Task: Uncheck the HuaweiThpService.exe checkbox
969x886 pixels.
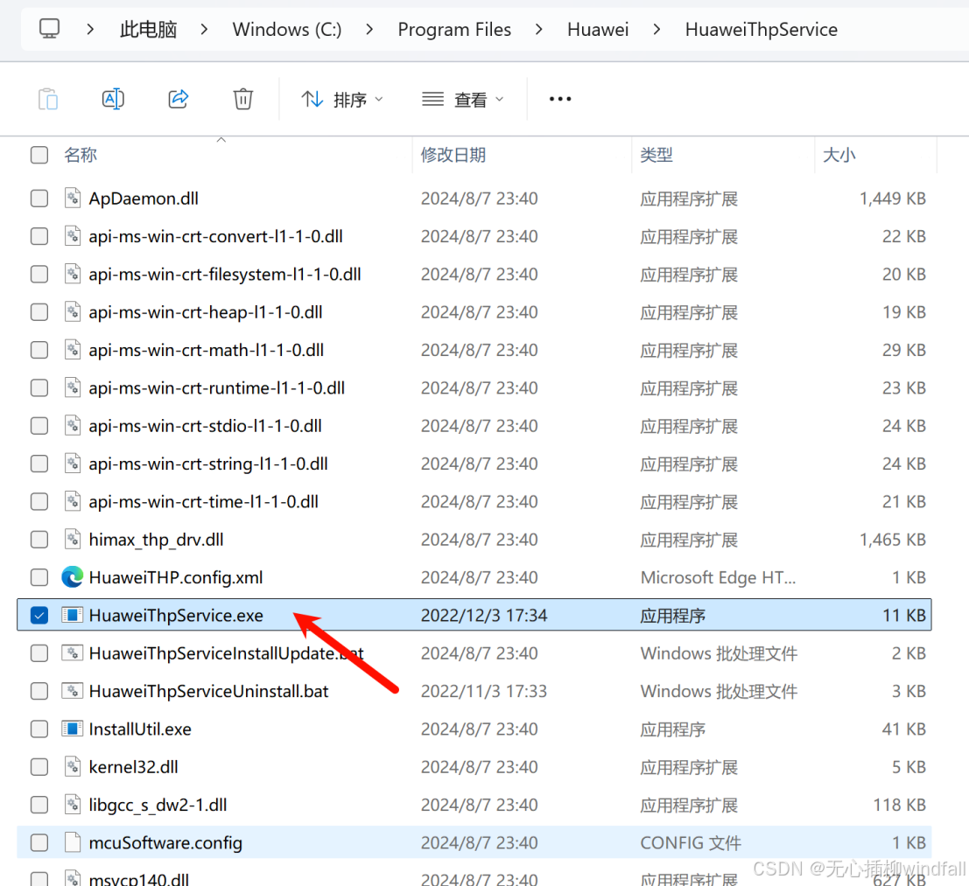Action: click(39, 616)
